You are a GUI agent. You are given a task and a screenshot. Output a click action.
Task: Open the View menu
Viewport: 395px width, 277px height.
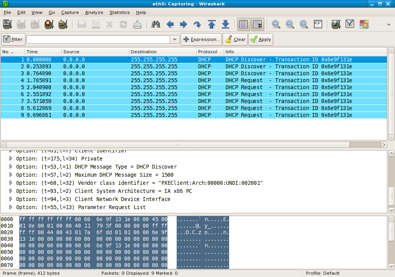[37, 12]
